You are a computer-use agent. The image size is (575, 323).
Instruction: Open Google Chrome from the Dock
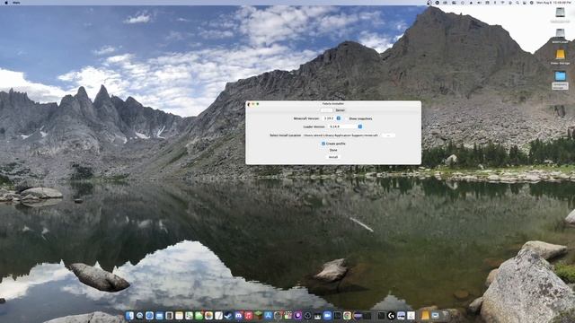(347, 315)
